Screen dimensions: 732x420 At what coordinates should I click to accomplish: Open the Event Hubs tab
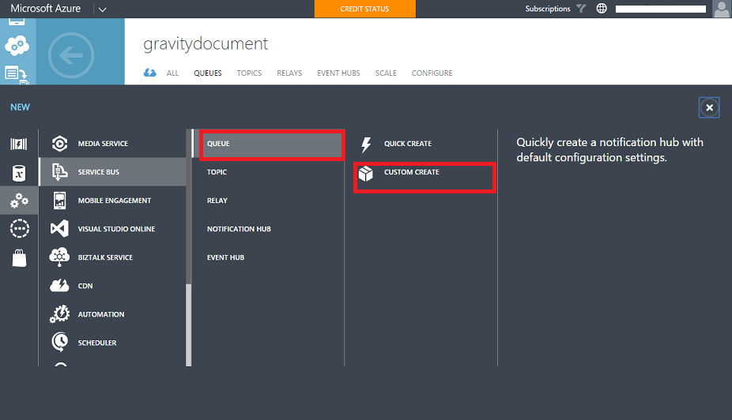[x=338, y=73]
